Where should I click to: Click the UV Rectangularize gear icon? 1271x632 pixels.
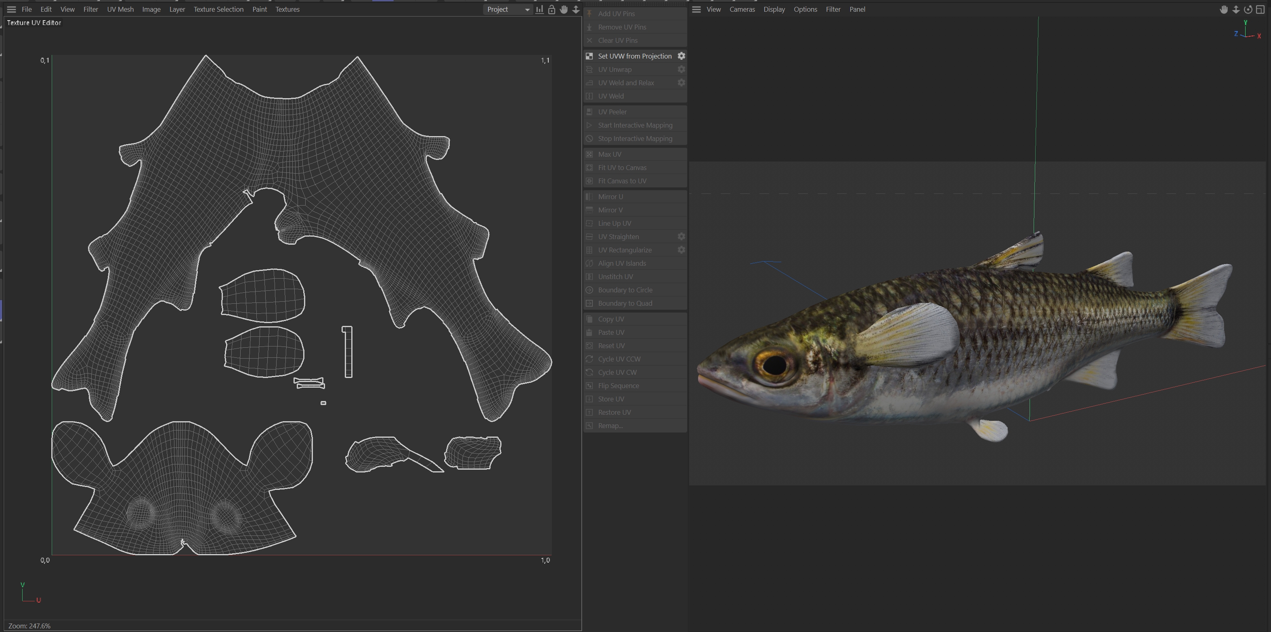coord(682,250)
